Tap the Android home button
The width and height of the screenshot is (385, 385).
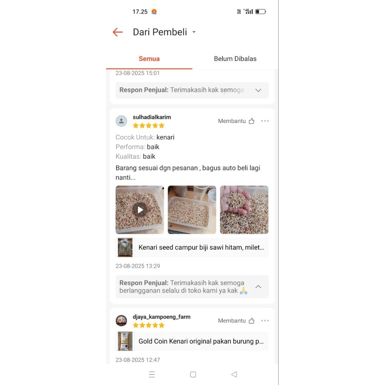(x=193, y=374)
